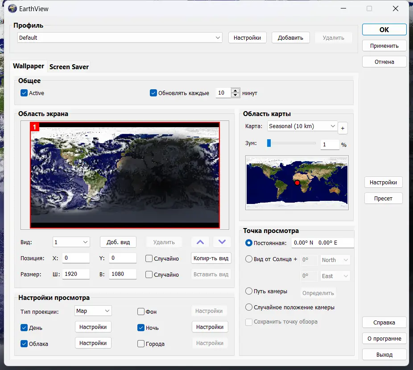Decrease update minutes with the spinner down arrow
413x370 pixels.
(x=236, y=95)
